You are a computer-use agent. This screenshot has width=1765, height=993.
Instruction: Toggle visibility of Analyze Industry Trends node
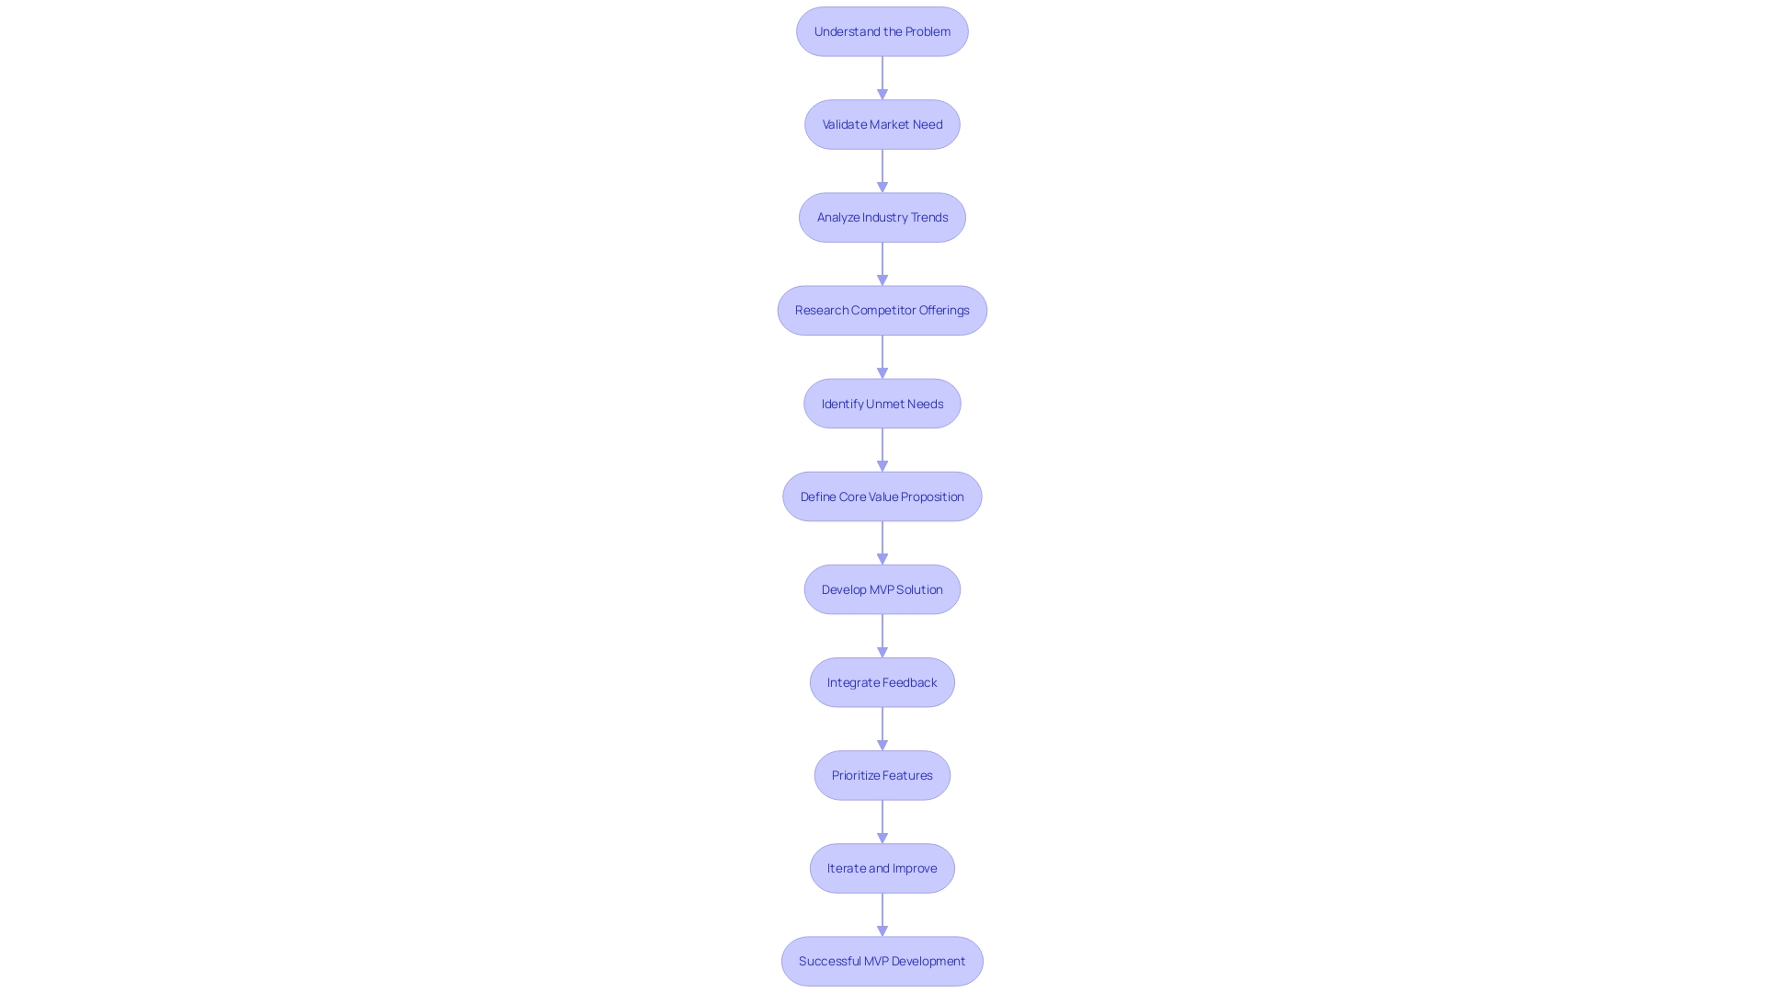click(882, 217)
